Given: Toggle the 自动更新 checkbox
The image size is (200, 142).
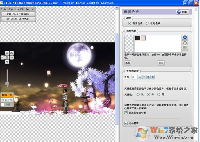Looking at the screenshot, I should tap(126, 123).
